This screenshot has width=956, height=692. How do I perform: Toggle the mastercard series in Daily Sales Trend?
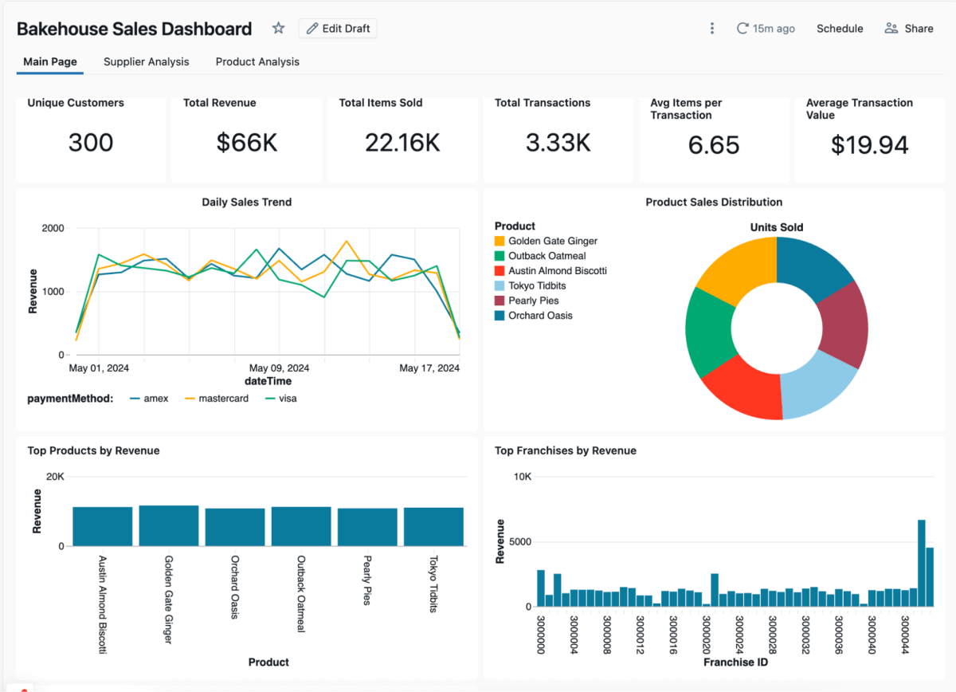point(217,398)
